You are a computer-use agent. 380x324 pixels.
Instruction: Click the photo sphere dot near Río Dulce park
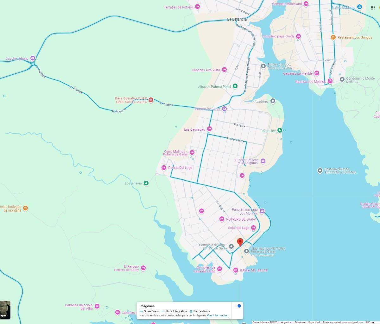[284, 130]
